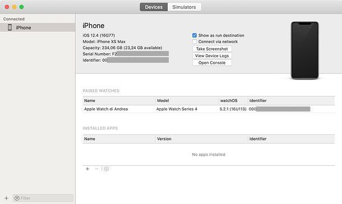
Task: Sort paired watches by Model column
Action: click(x=187, y=101)
